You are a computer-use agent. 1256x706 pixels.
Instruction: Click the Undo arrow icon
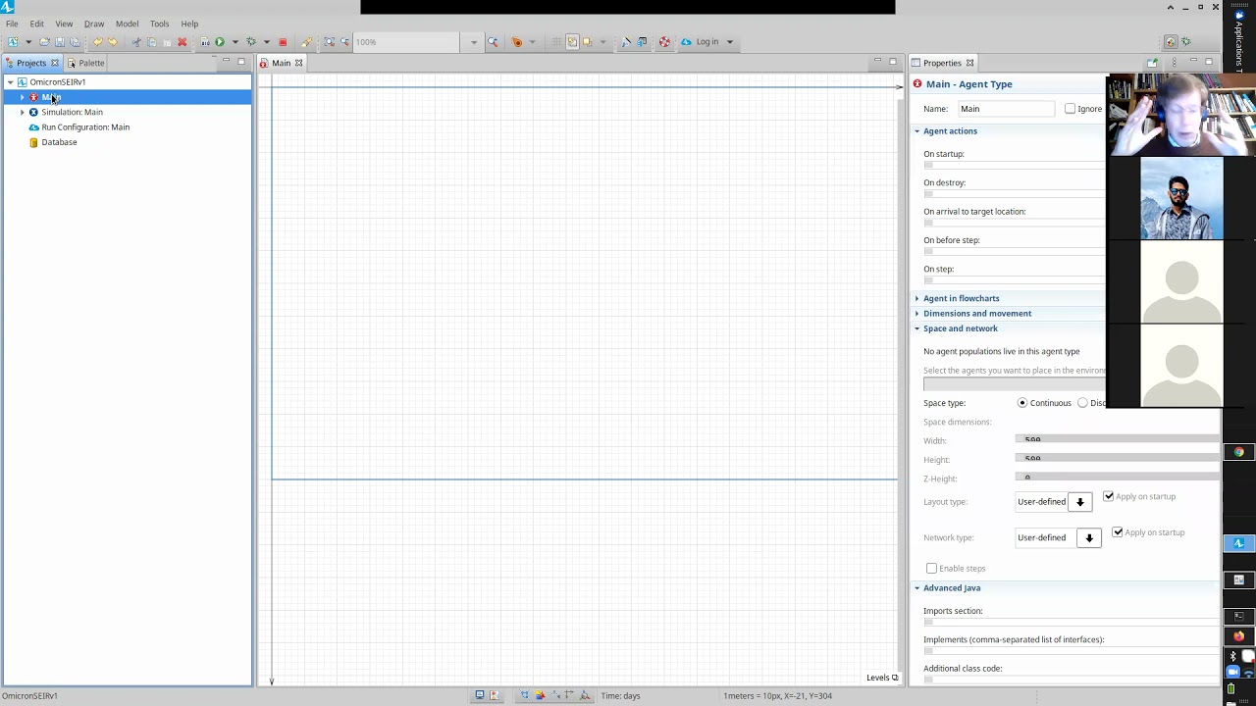click(x=97, y=42)
